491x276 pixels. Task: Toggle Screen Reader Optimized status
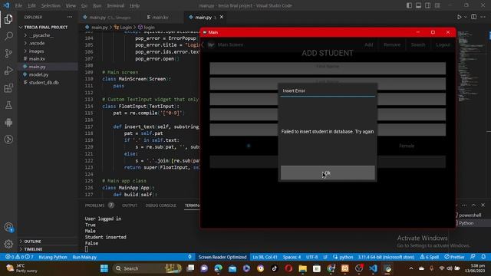coord(222,257)
